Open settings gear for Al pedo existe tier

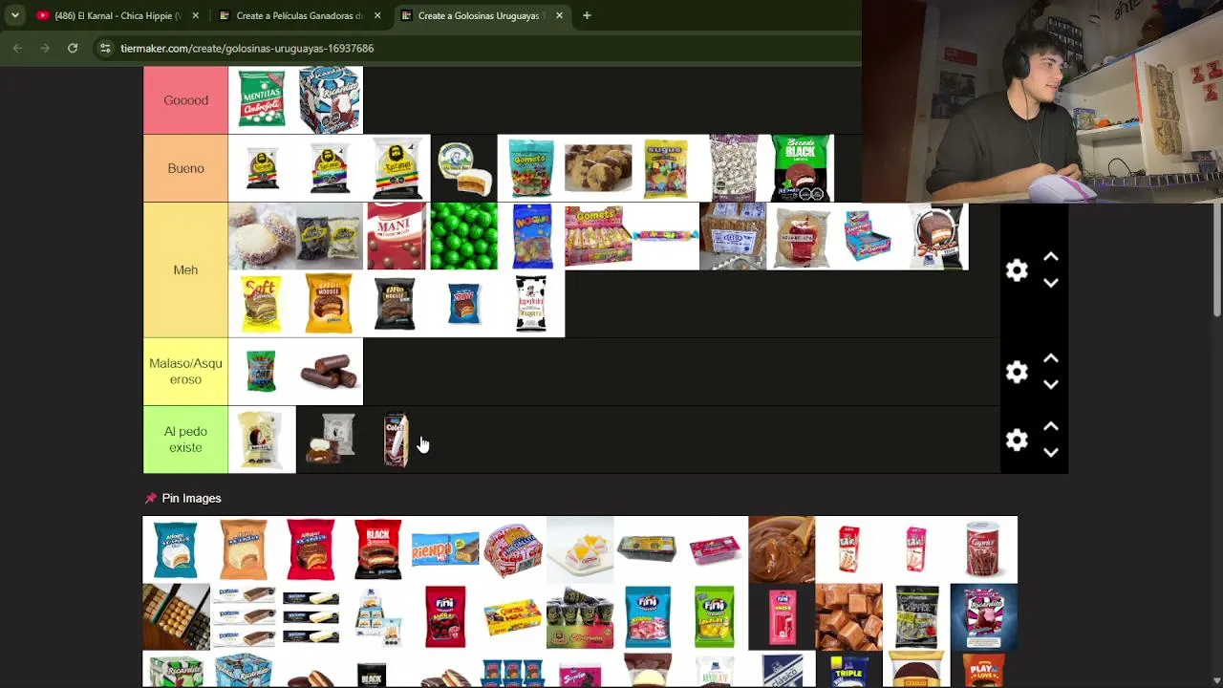coord(1017,440)
